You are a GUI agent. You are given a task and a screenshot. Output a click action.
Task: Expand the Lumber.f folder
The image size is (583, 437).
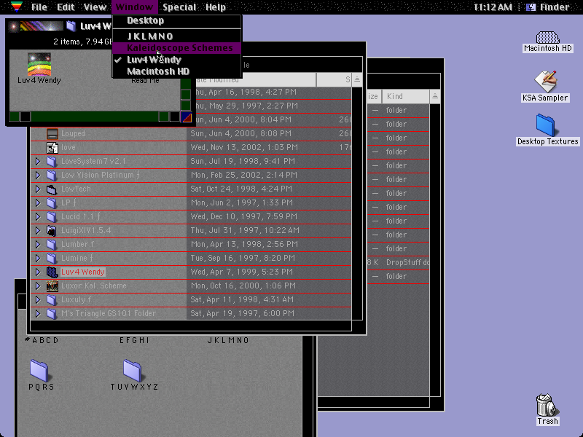tap(38, 244)
